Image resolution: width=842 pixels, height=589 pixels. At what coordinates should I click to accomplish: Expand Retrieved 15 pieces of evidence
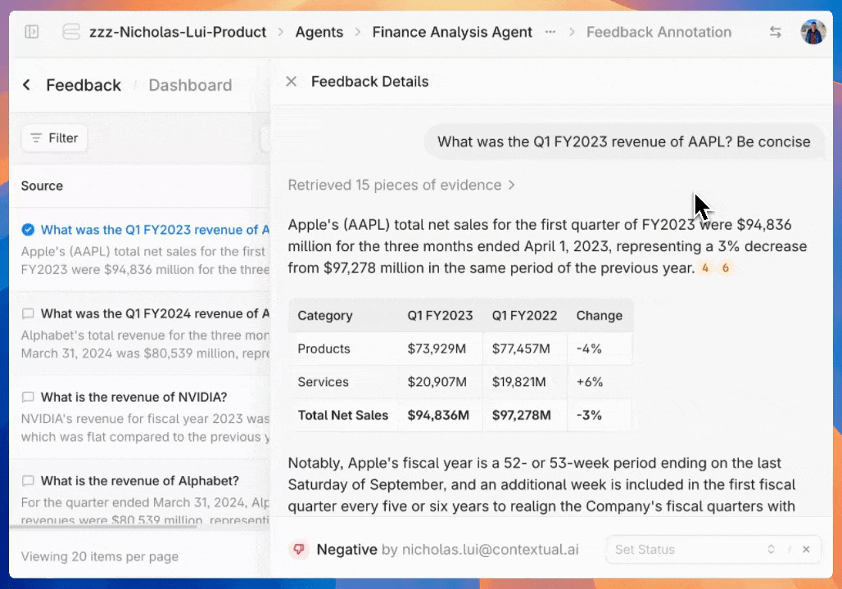pos(401,185)
